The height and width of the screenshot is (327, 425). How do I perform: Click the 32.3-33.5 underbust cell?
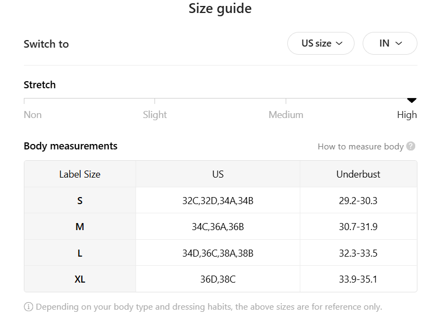coord(358,253)
